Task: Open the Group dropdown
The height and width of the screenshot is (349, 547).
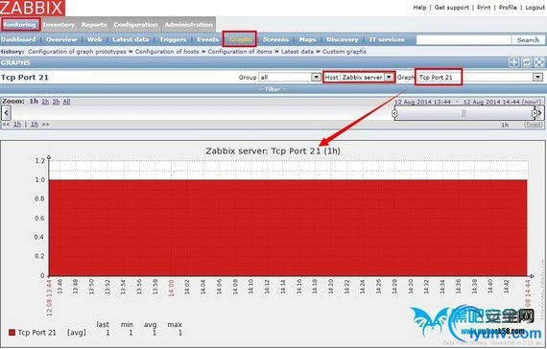Action: (290, 77)
